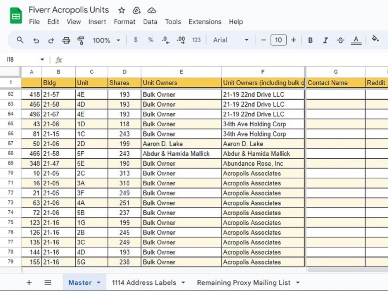Rename the title Fiverr Acropolis Units

(x=69, y=10)
